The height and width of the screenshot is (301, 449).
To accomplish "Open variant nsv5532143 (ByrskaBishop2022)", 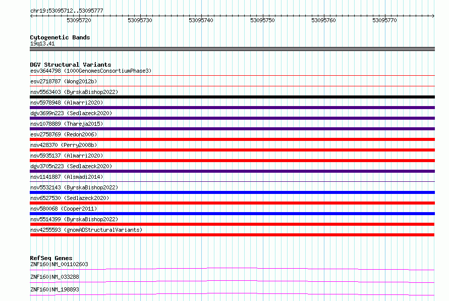I will coord(74,187).
